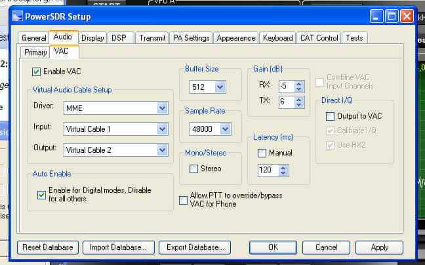Select the VAC sub-tab

click(x=64, y=51)
